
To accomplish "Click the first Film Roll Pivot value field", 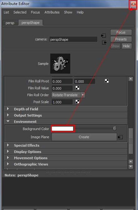I will [x=62, y=81].
